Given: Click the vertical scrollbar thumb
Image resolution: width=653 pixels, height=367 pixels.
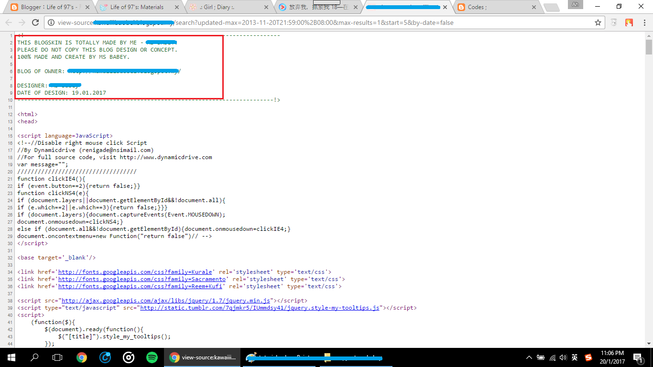Looking at the screenshot, I should [649, 47].
